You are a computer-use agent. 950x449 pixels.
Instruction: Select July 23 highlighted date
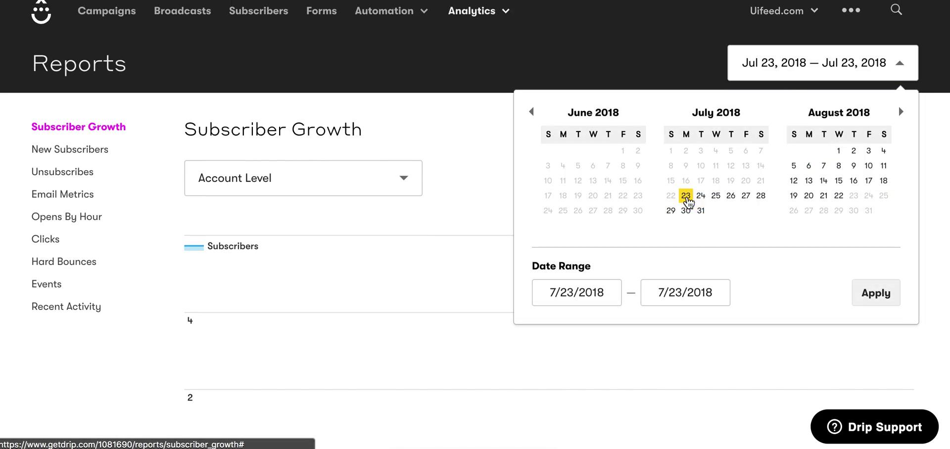pos(686,196)
